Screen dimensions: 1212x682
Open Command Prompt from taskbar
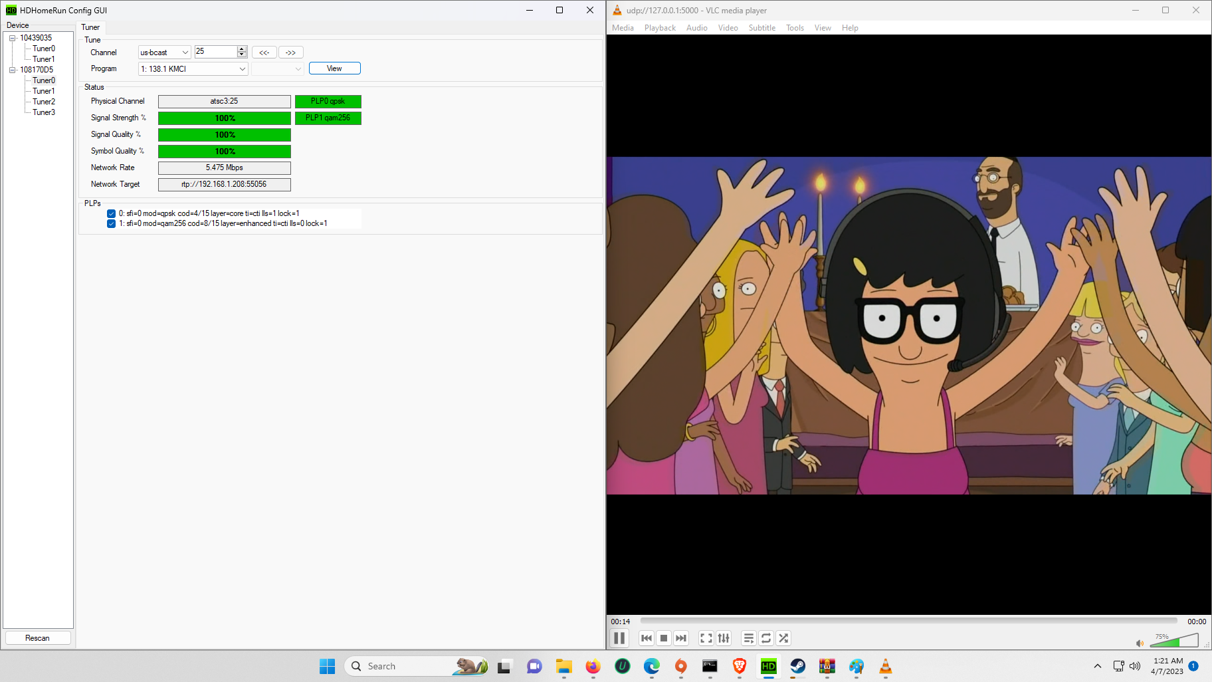coord(710,666)
